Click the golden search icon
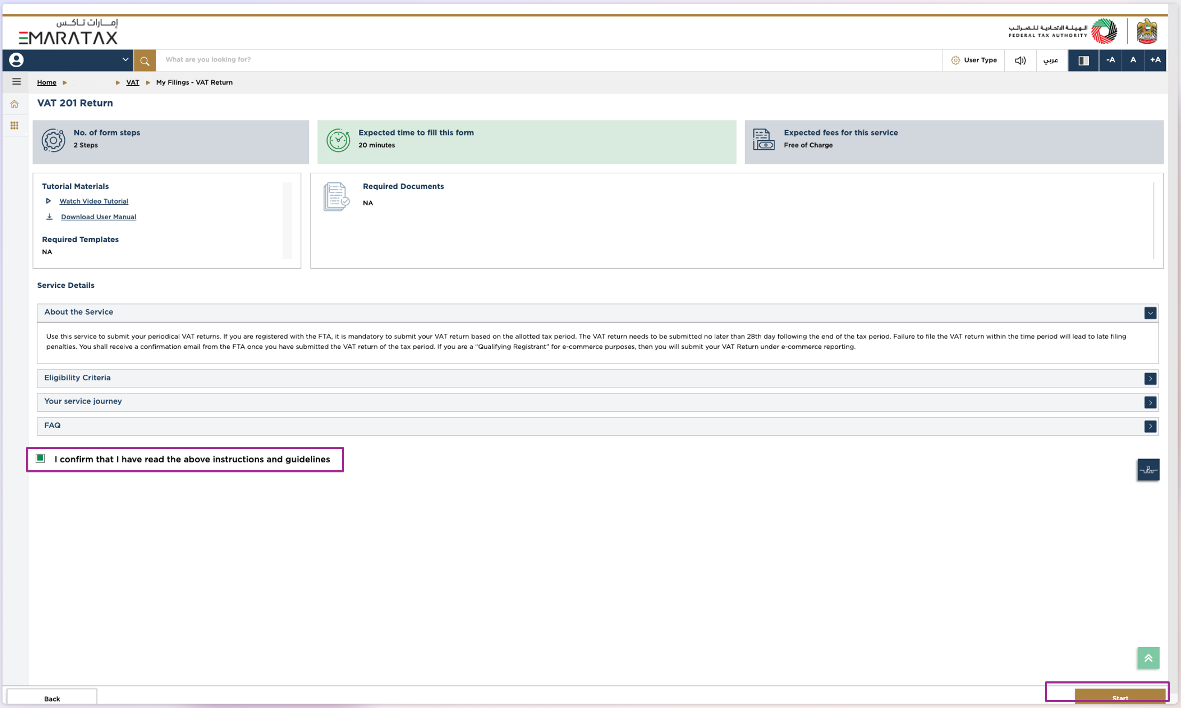The height and width of the screenshot is (708, 1181). coord(145,60)
